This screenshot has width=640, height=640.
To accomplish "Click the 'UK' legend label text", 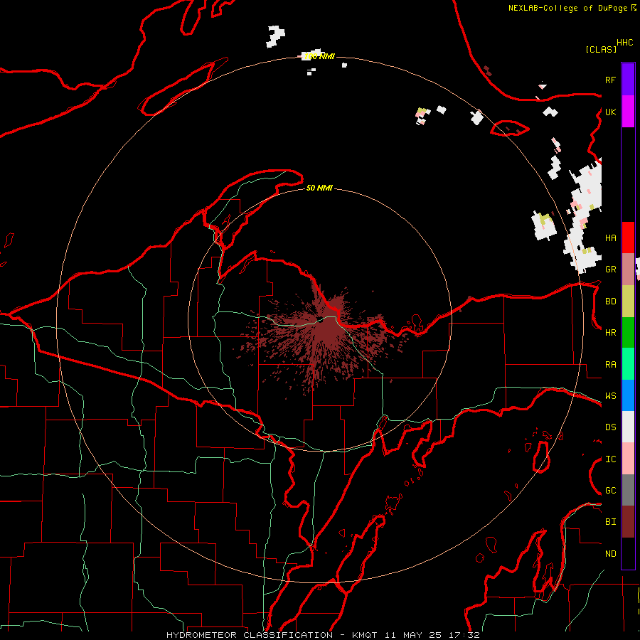I will [610, 112].
